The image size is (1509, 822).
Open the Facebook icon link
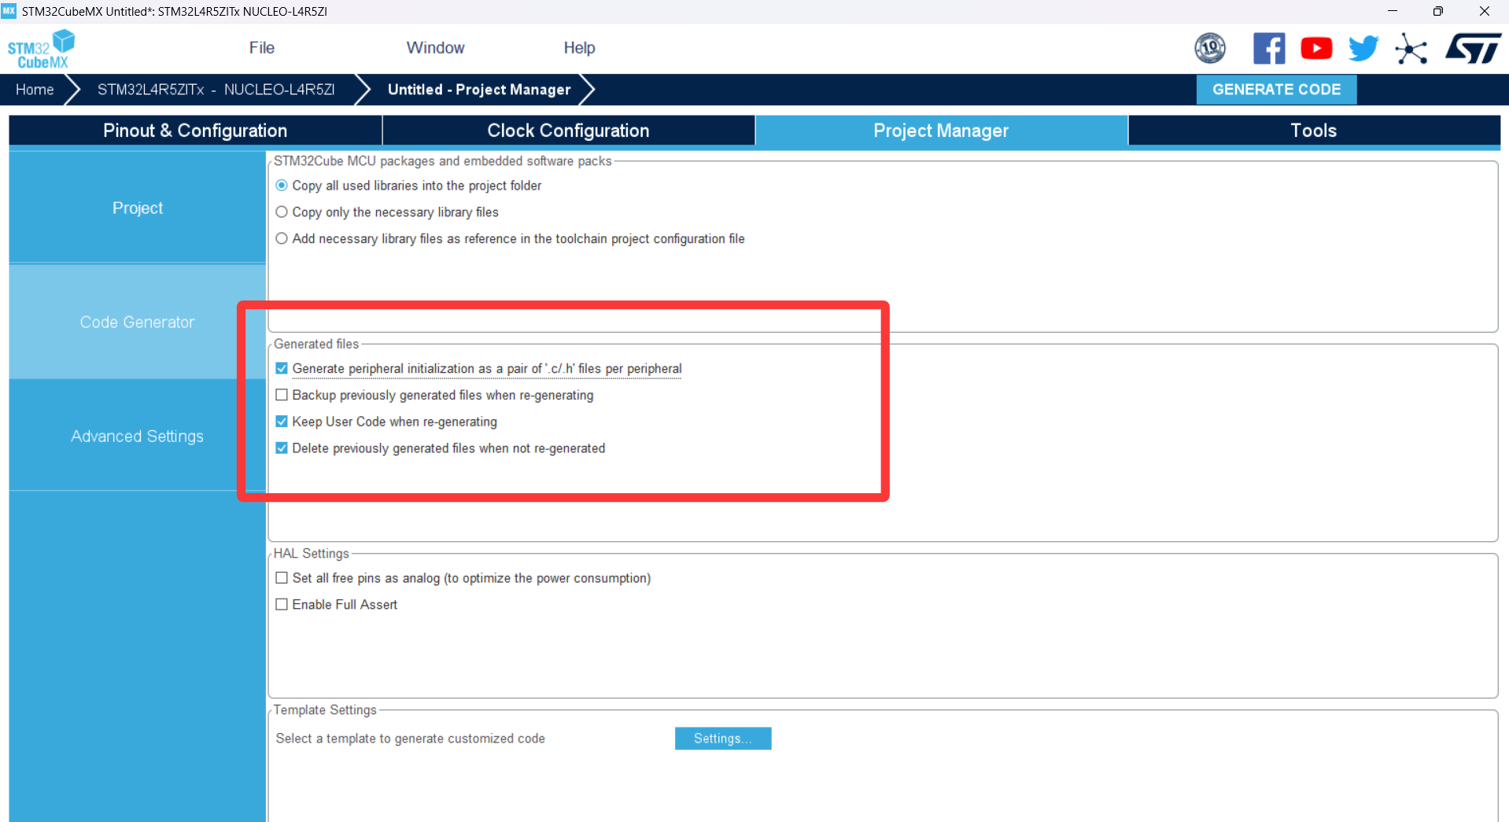click(1269, 49)
